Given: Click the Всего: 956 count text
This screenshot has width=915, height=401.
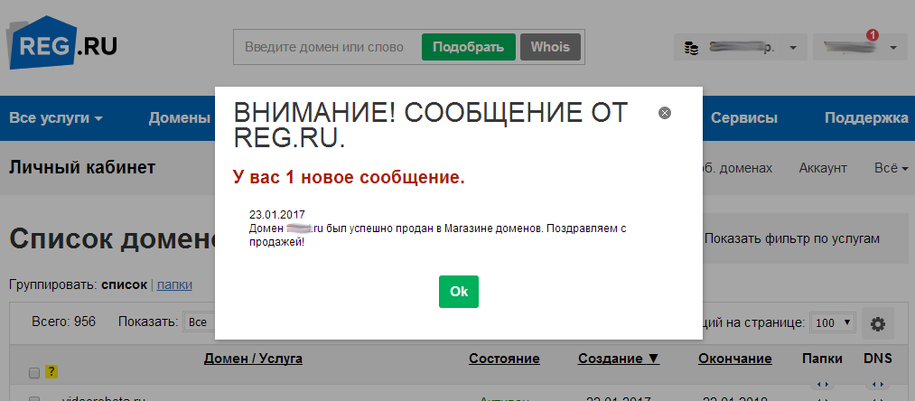Looking at the screenshot, I should [x=63, y=322].
